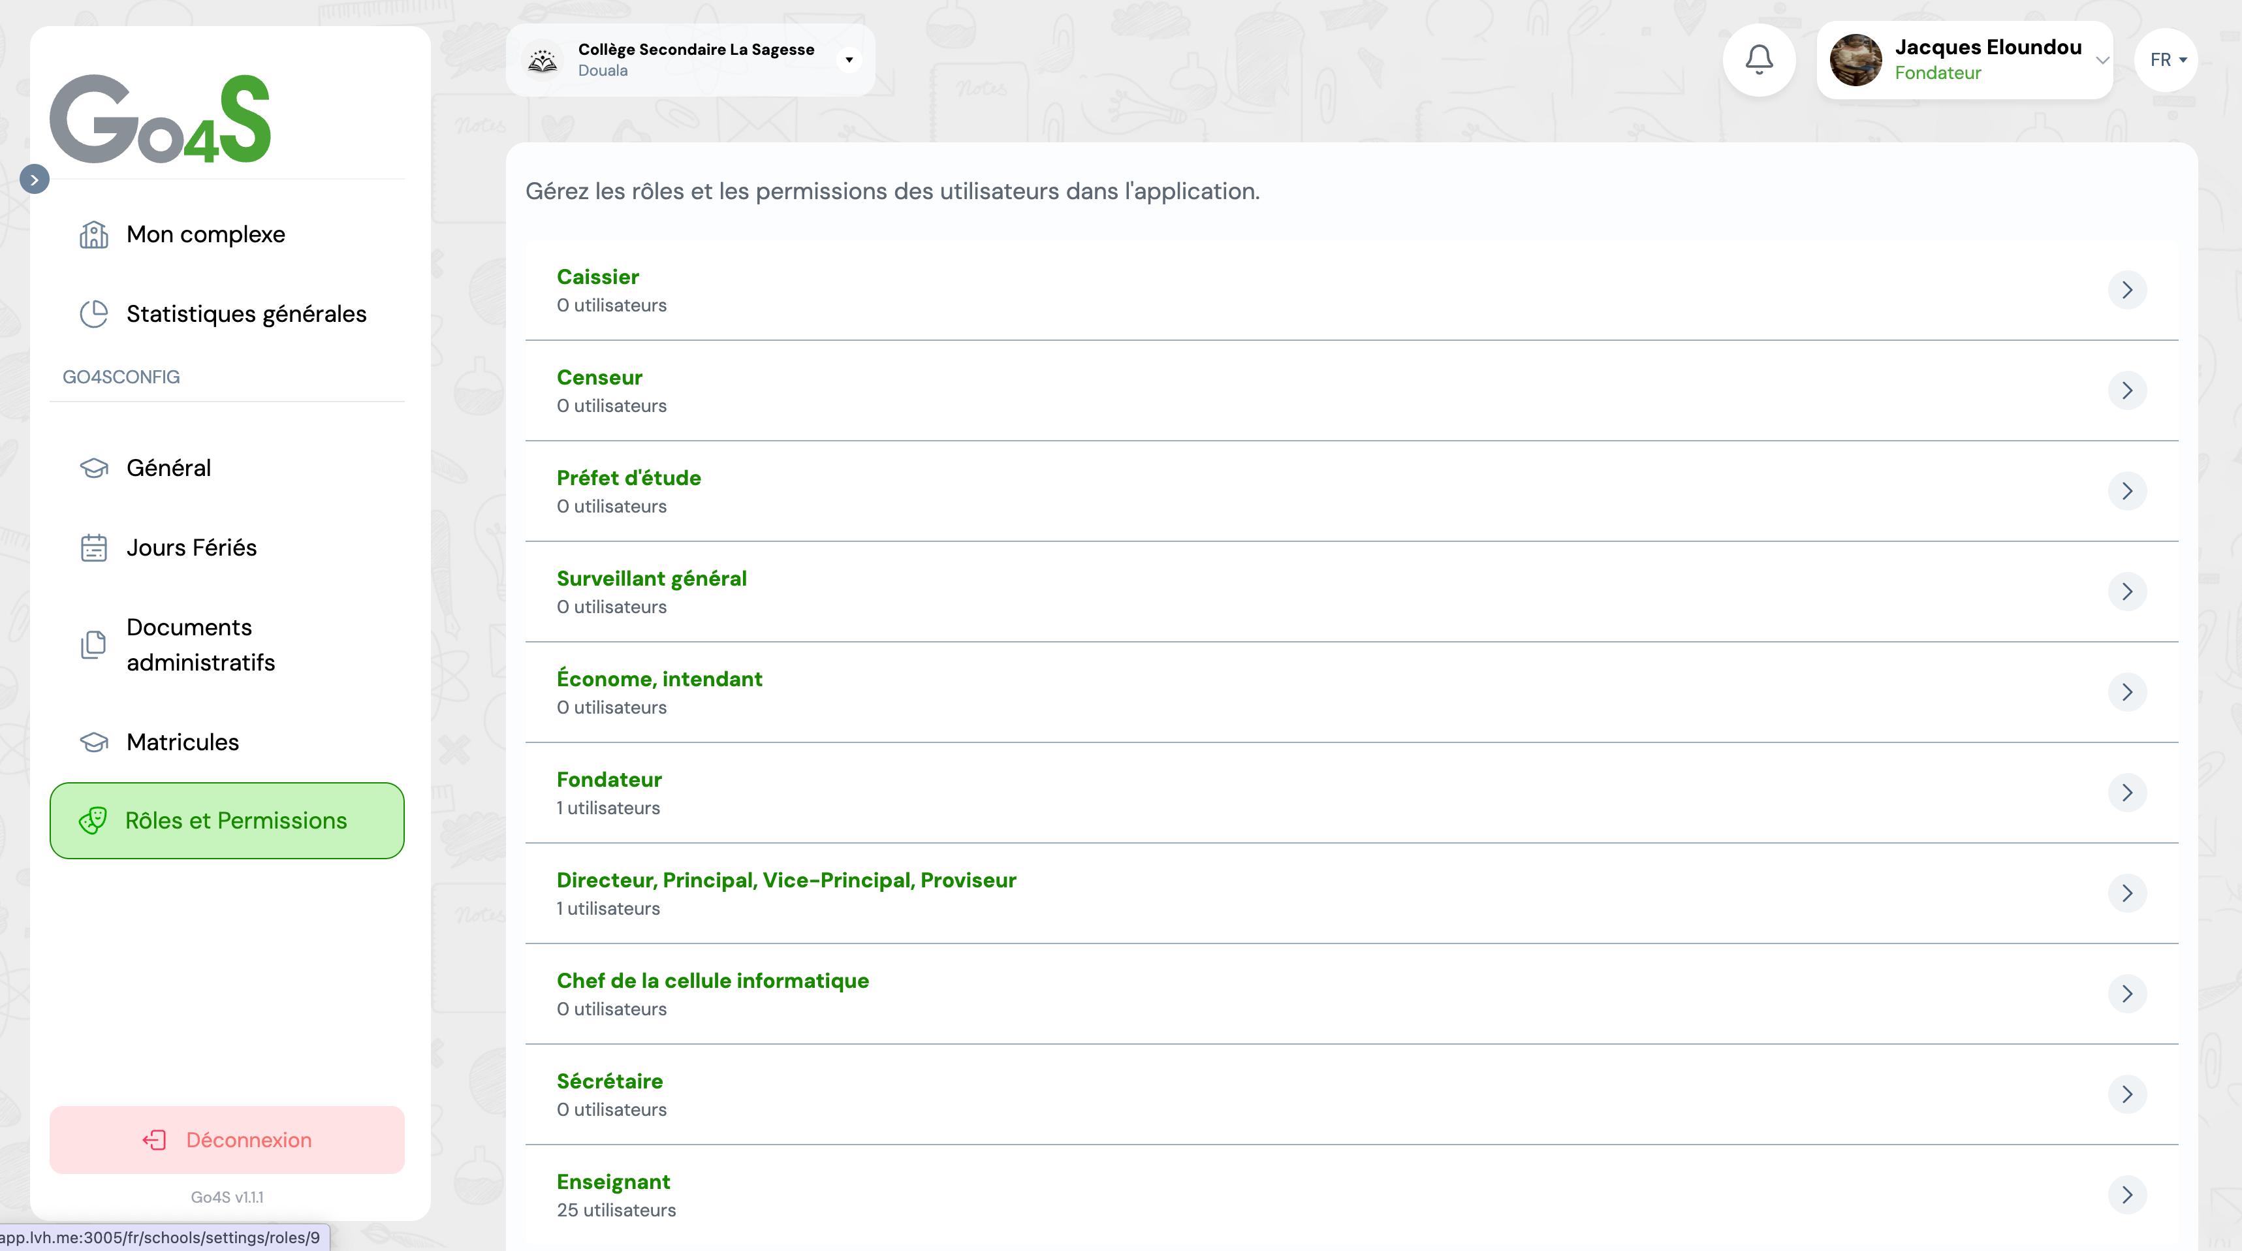2242x1251 pixels.
Task: Expand the Caissier role chevron
Action: (2126, 290)
